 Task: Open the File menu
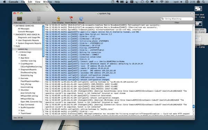click(x=23, y=2)
